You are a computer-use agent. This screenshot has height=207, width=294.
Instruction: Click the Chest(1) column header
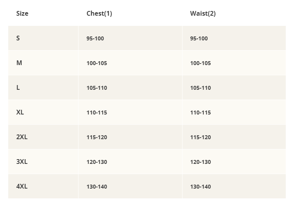click(x=99, y=13)
